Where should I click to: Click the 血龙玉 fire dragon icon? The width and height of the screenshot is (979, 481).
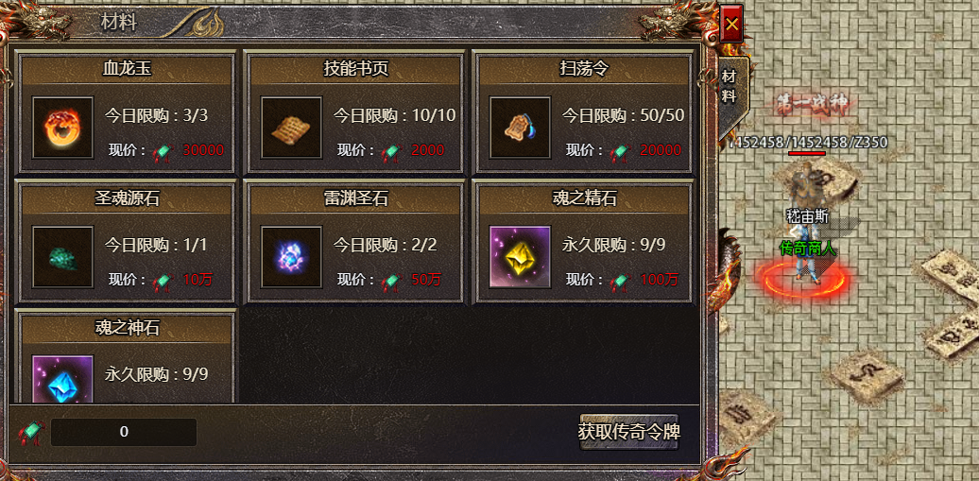point(62,127)
